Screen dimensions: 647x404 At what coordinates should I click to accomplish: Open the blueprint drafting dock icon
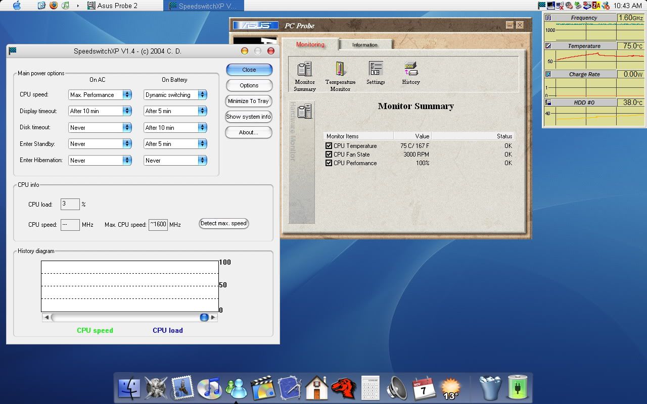tap(290, 388)
